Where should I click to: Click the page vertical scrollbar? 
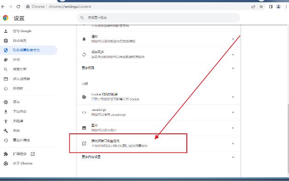pos(288,138)
